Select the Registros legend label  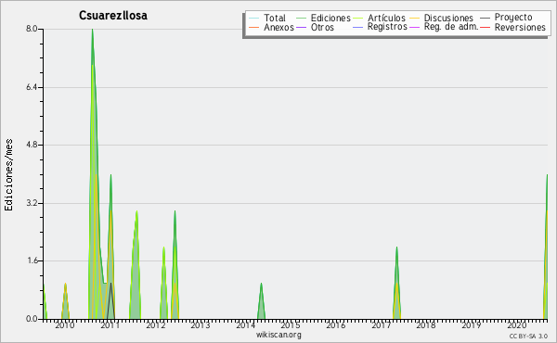pos(387,27)
